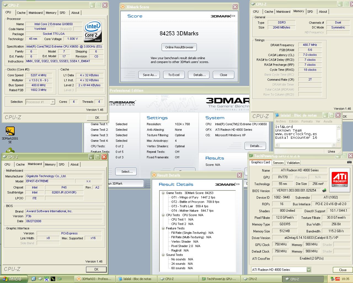Click Close in 3DMark Score window
This screenshot has width=353, height=283.
click(x=223, y=75)
